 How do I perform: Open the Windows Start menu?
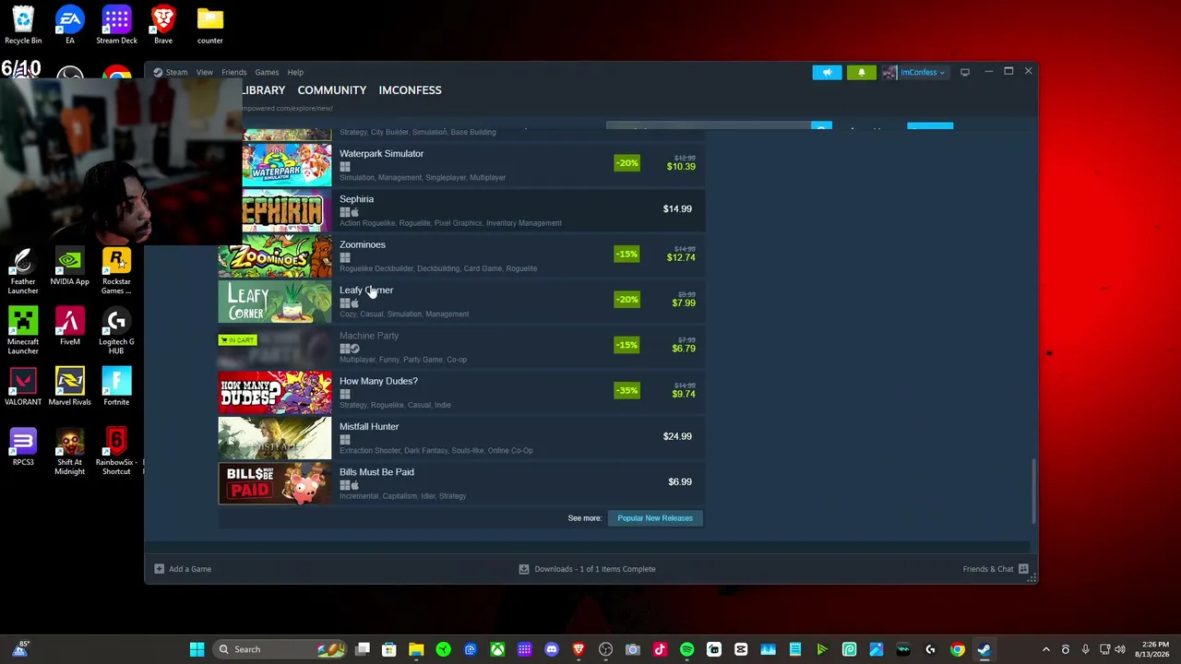tap(197, 649)
